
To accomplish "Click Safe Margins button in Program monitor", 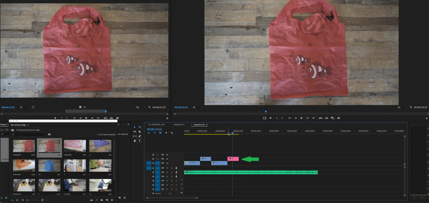I will pyautogui.click(x=265, y=118).
